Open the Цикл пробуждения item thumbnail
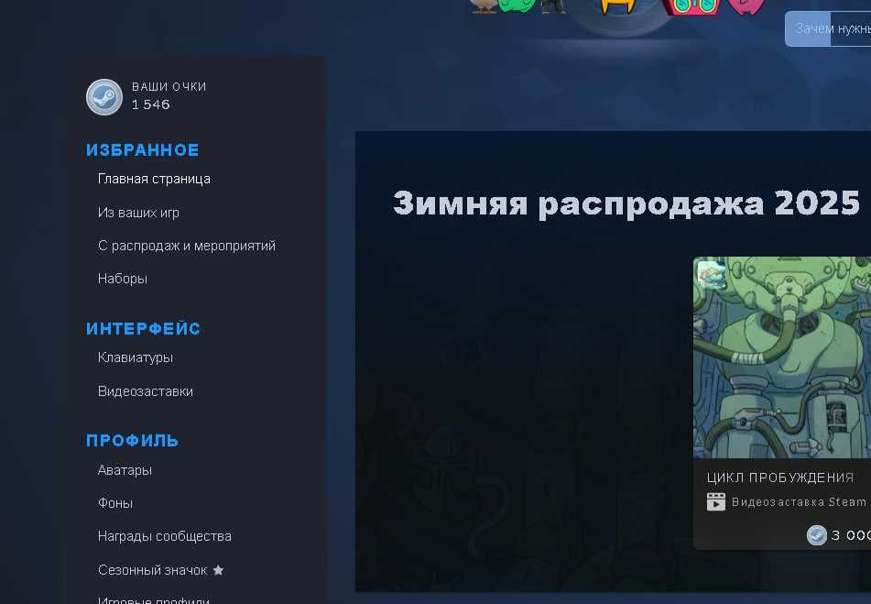The width and height of the screenshot is (871, 604). [x=782, y=357]
